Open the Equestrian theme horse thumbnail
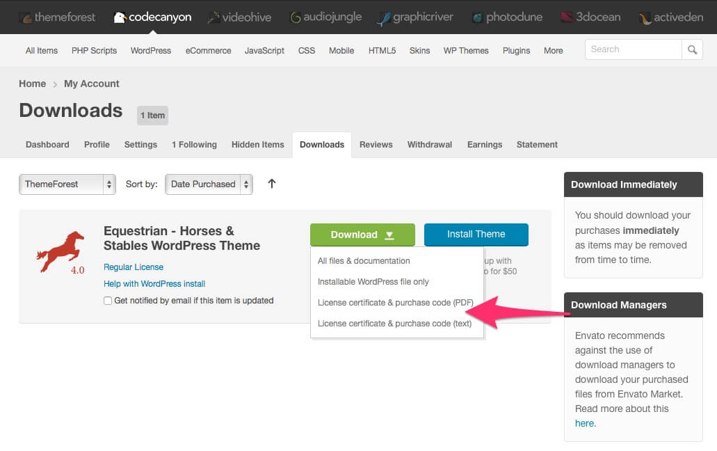 61,252
